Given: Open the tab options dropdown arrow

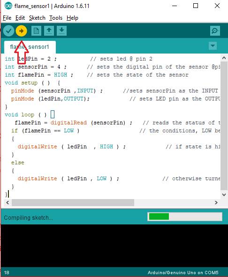Looking at the screenshot, I should pos(213,46).
